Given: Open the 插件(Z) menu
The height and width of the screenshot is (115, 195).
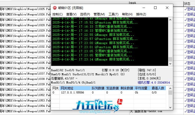Looking at the screenshot, I should 141,14.
